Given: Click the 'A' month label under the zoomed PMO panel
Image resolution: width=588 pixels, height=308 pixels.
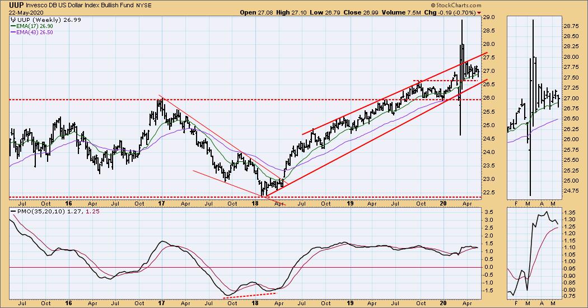Looking at the screenshot, I should click(542, 303).
